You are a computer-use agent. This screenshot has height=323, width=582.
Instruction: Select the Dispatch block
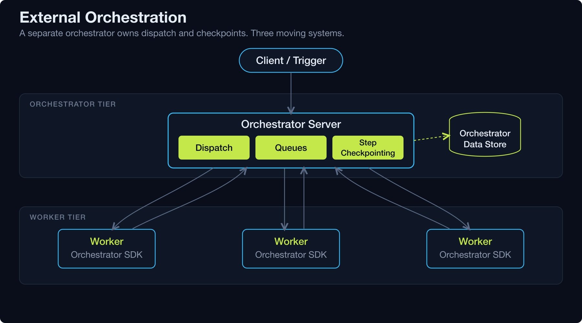[x=214, y=148]
